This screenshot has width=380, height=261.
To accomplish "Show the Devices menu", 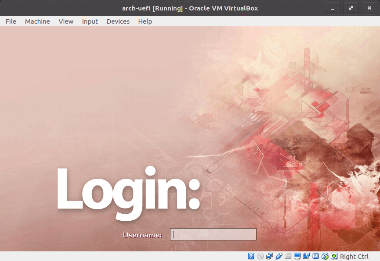I will click(118, 21).
